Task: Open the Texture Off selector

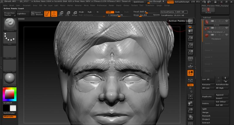Action: click(10, 66)
